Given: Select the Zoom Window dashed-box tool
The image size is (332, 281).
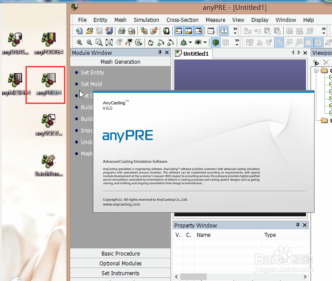Looking at the screenshot, I should point(99,42).
